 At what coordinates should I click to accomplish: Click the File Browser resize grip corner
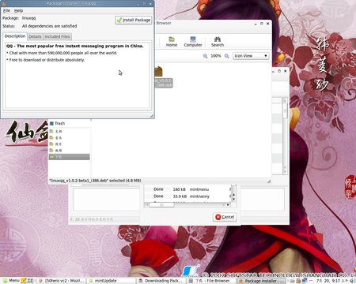coord(269,181)
